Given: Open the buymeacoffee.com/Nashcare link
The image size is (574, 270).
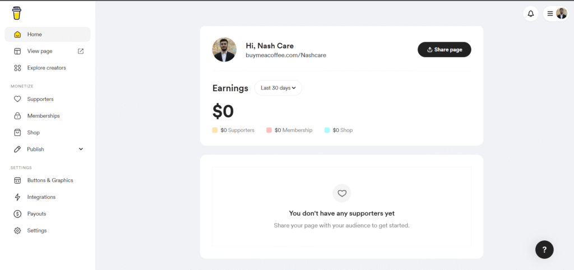Looking at the screenshot, I should coord(286,55).
